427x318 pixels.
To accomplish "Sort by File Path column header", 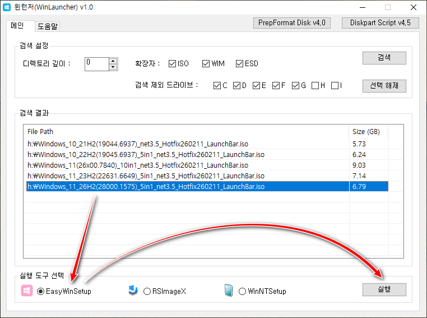I will [x=186, y=132].
